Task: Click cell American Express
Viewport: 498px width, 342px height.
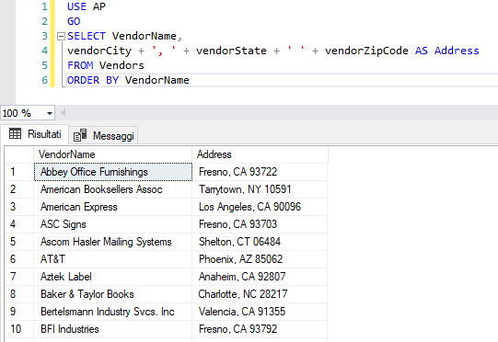Action: click(x=112, y=207)
